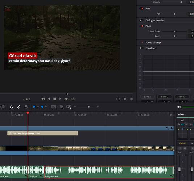The image size is (194, 181).
Task: Toggle the position lock icon
Action: point(26,107)
